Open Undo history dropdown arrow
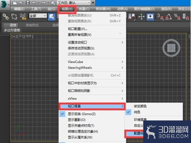 (39, 3)
